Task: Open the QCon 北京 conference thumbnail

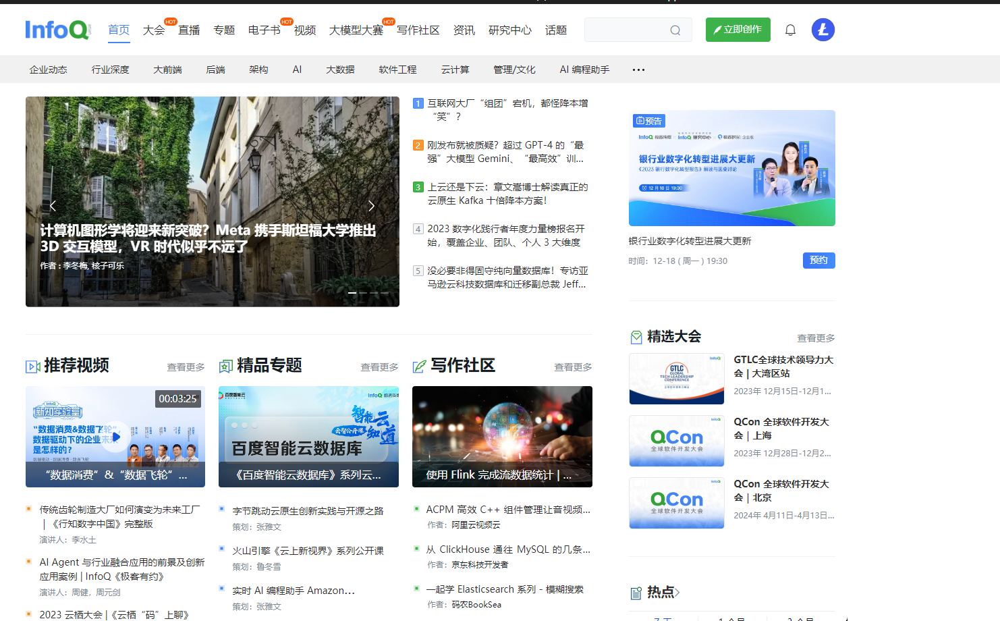Action: pos(677,503)
